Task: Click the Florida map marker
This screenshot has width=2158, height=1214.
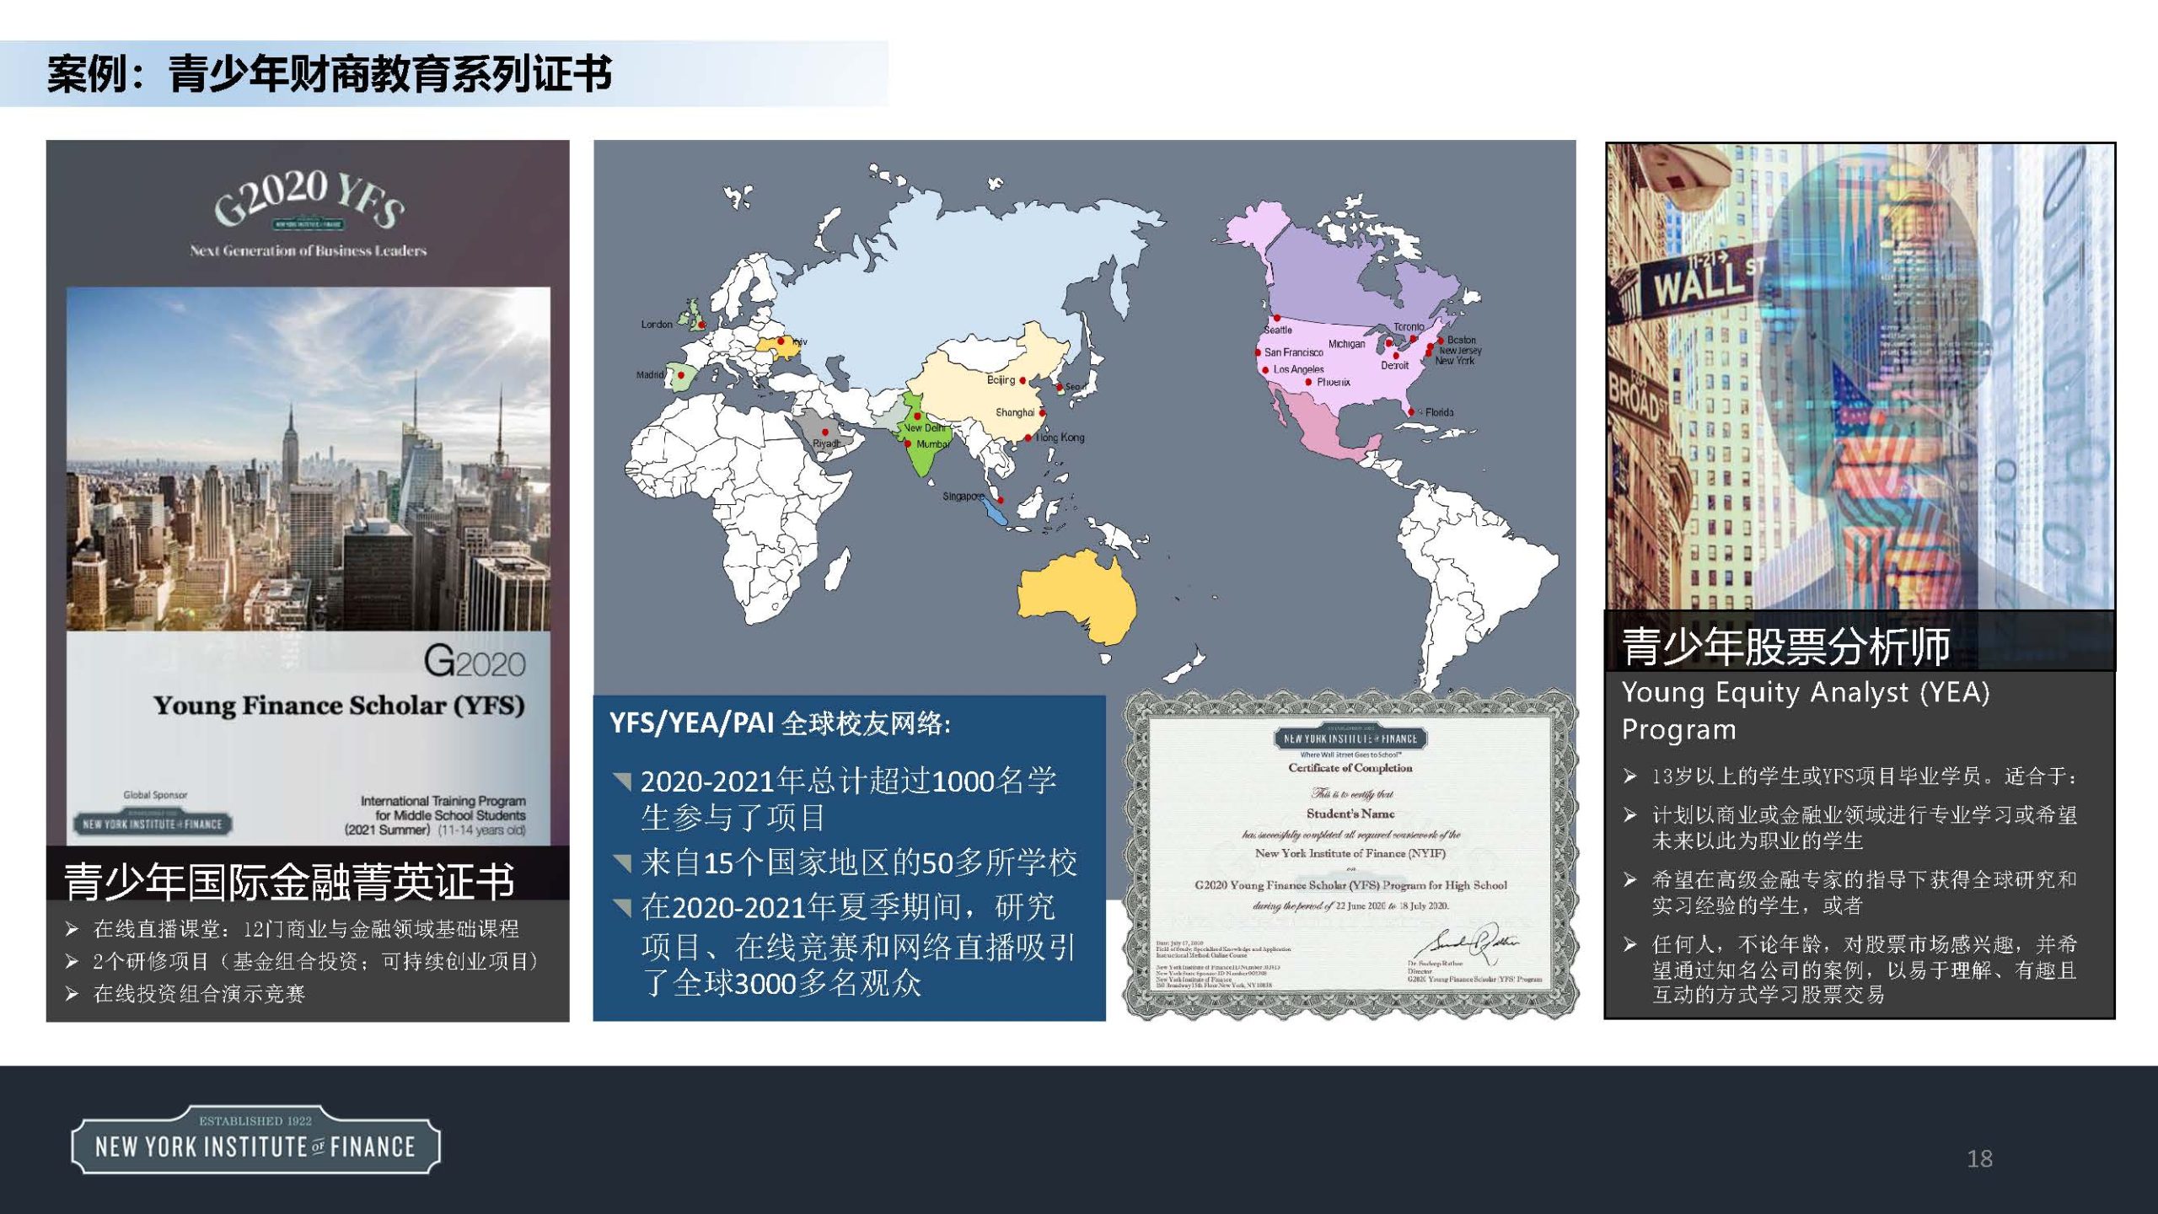Action: click(1412, 412)
